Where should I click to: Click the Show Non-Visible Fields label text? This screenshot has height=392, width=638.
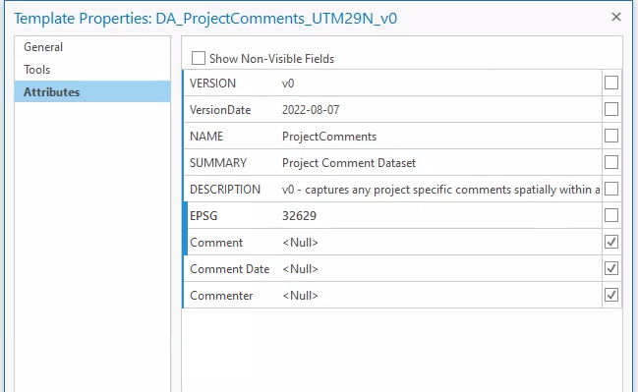[271, 59]
